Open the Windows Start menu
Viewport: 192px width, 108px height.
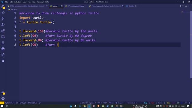pos(2,106)
